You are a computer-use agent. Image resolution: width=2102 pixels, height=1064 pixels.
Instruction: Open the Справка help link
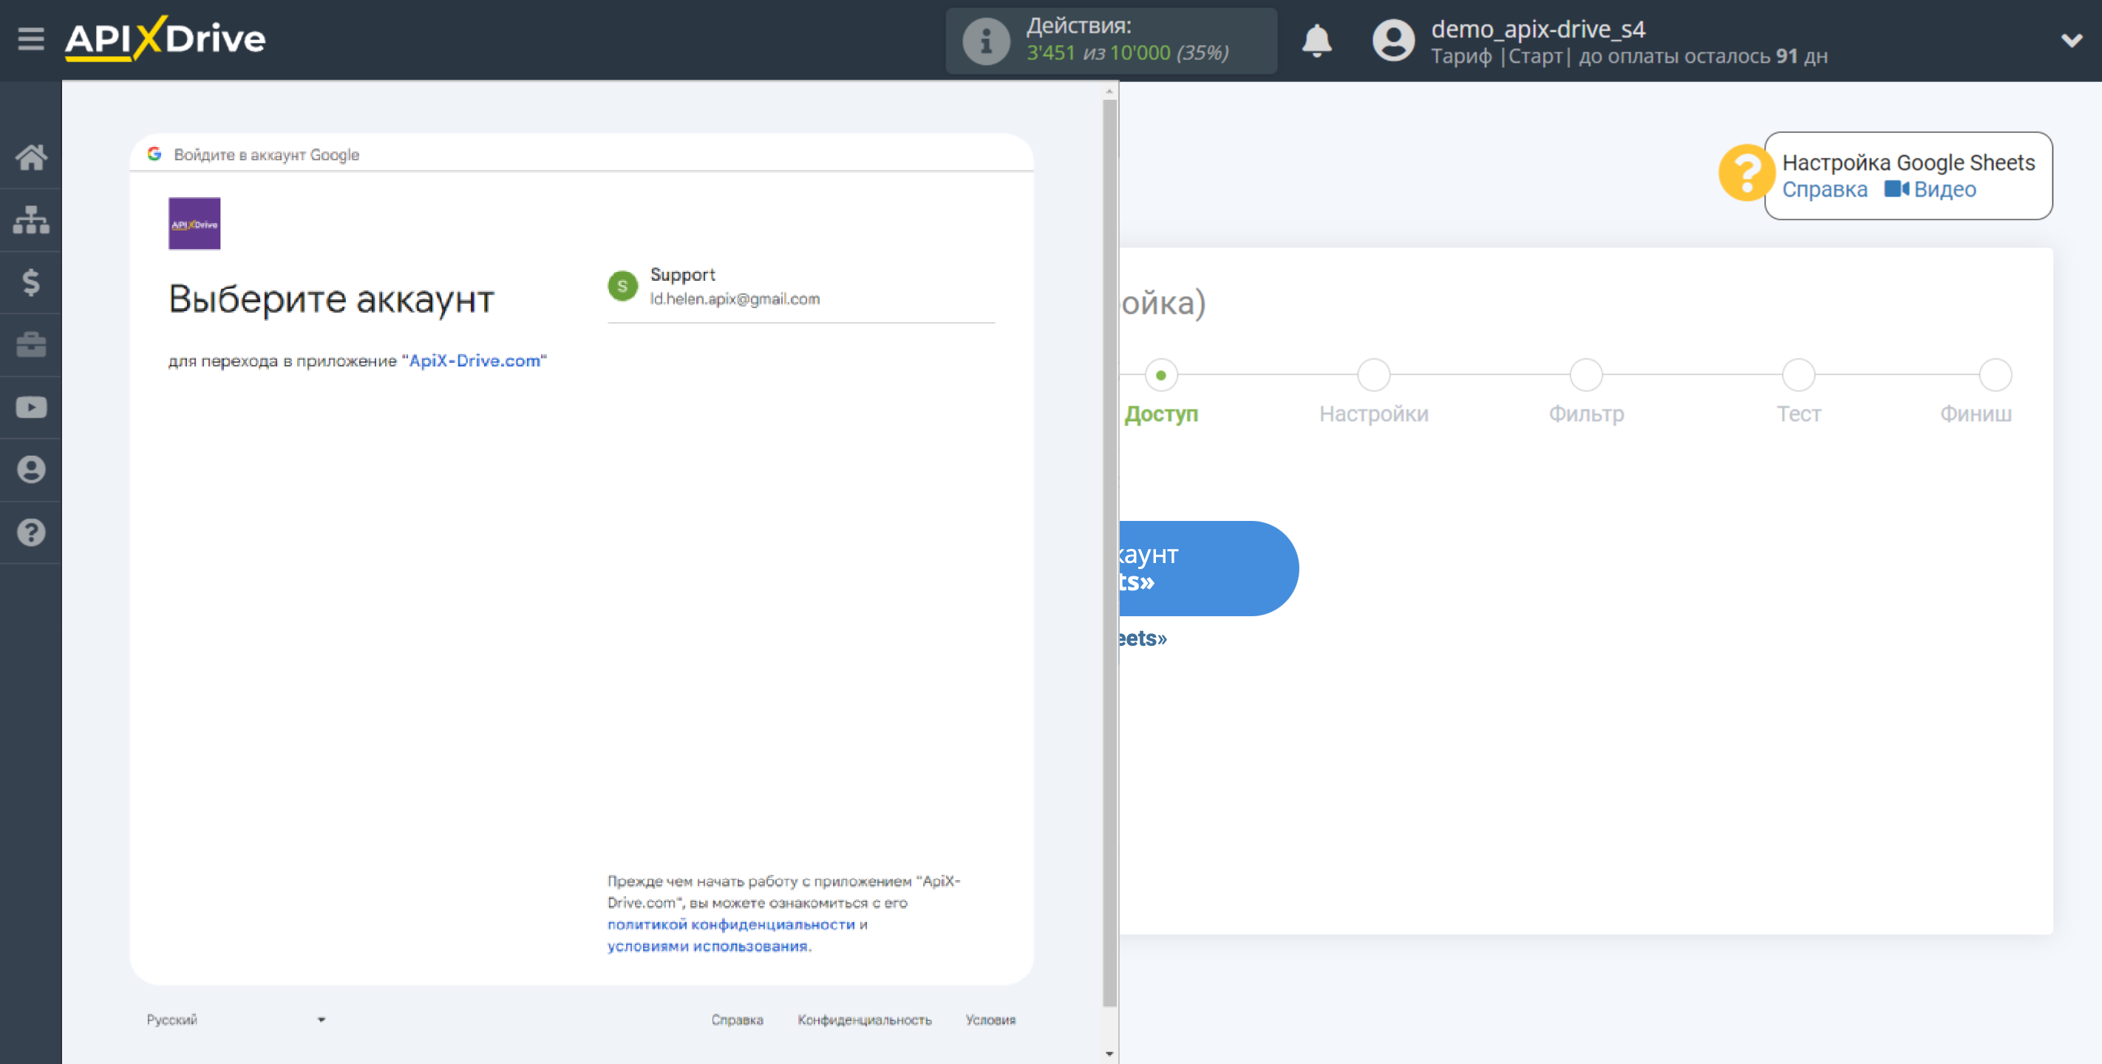click(1824, 189)
